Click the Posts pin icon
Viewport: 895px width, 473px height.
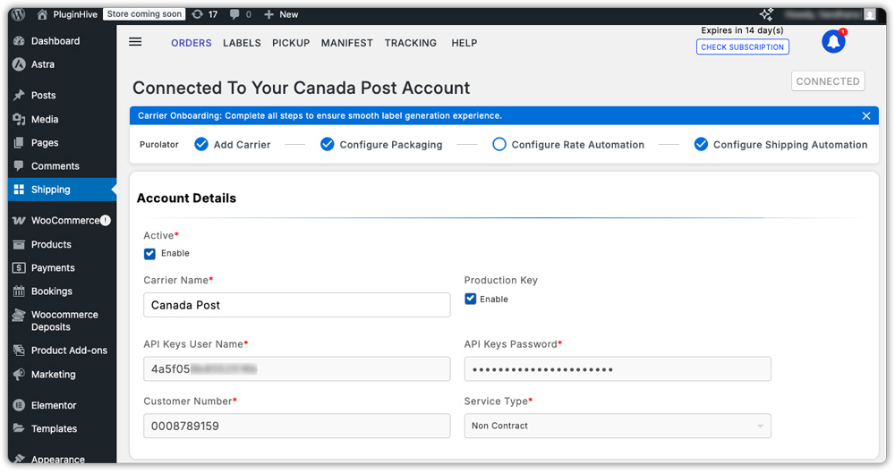tap(19, 96)
